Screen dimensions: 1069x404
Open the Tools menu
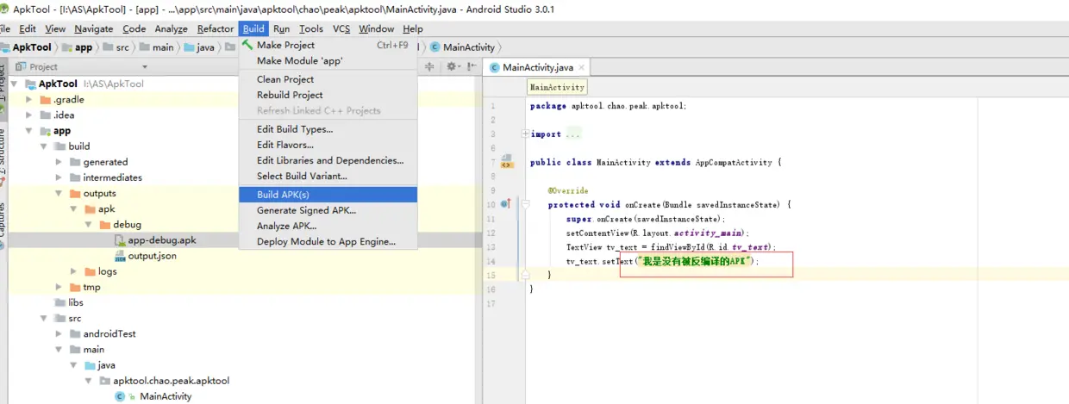[x=311, y=28]
